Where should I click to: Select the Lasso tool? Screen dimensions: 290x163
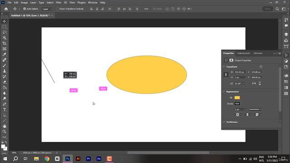4,32
